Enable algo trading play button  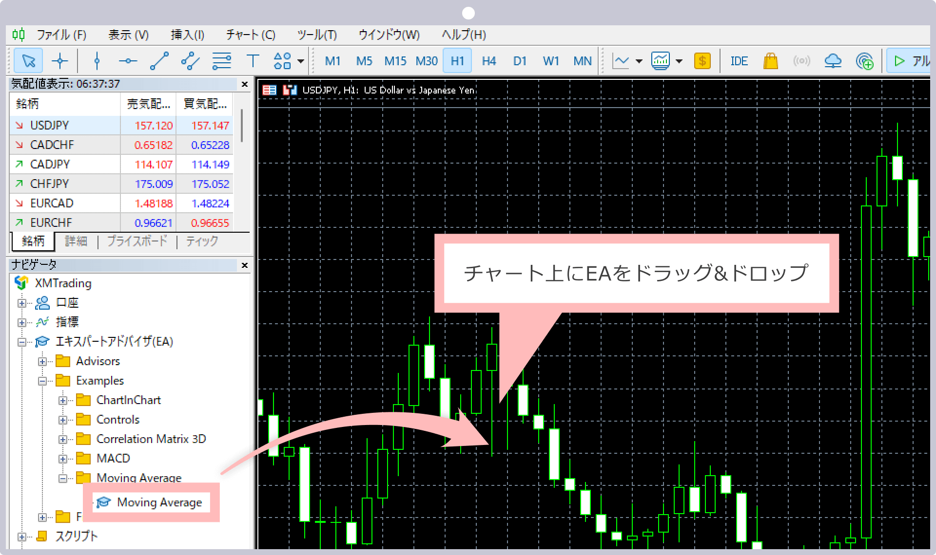pyautogui.click(x=909, y=61)
